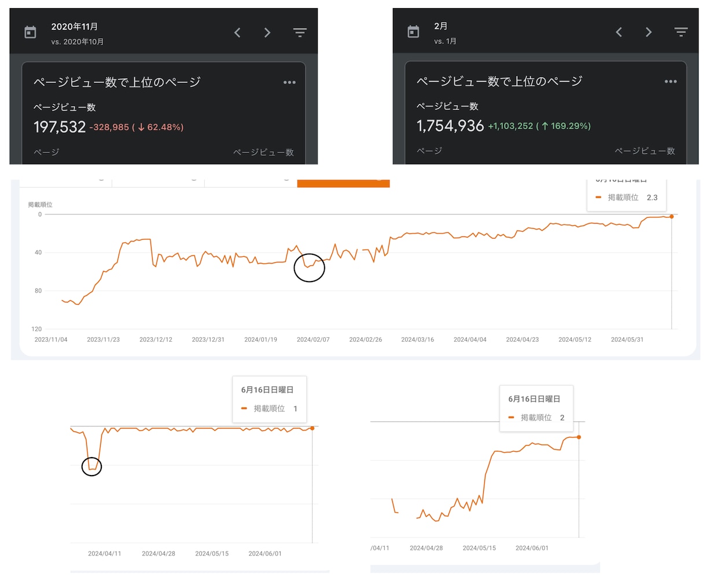Image resolution: width=706 pixels, height=588 pixels.
Task: Click 掲載順位 y-axis title on large chart
Action: point(41,204)
